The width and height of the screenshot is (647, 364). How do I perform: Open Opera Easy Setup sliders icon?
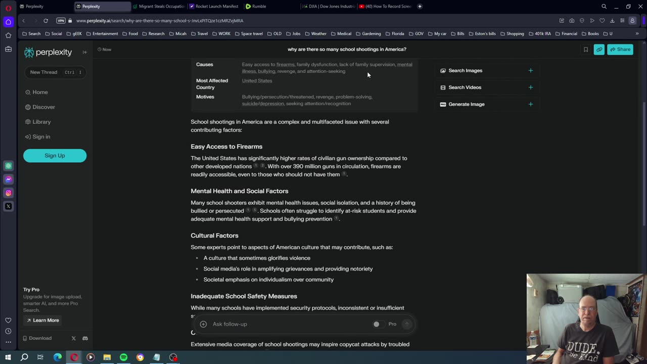pyautogui.click(x=622, y=21)
